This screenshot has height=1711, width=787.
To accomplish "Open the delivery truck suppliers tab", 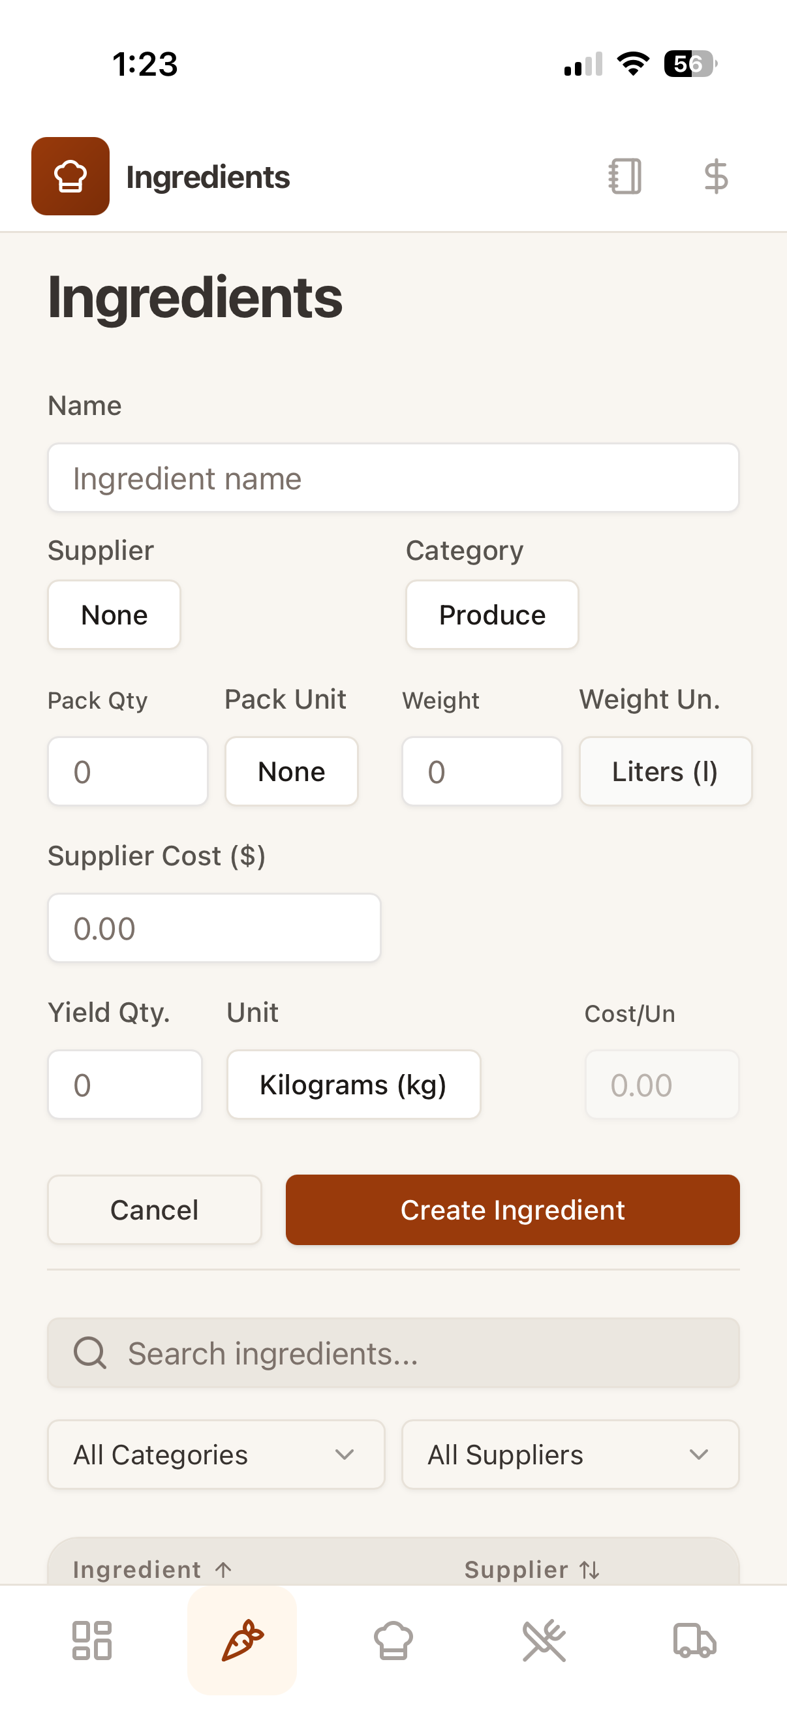I will (695, 1641).
